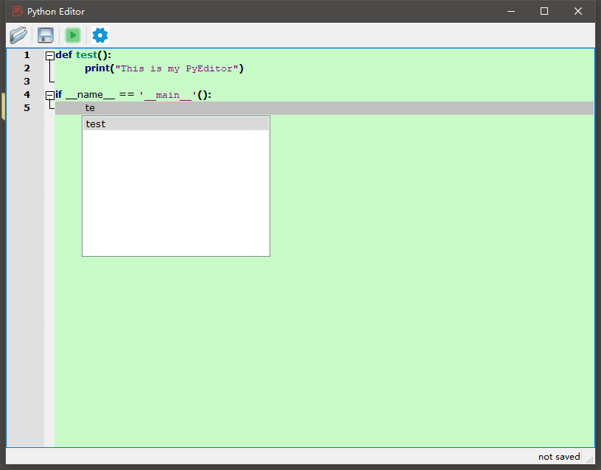This screenshot has height=470, width=601.
Task: Collapse the __main__ block code fold
Action: pyautogui.click(x=49, y=94)
